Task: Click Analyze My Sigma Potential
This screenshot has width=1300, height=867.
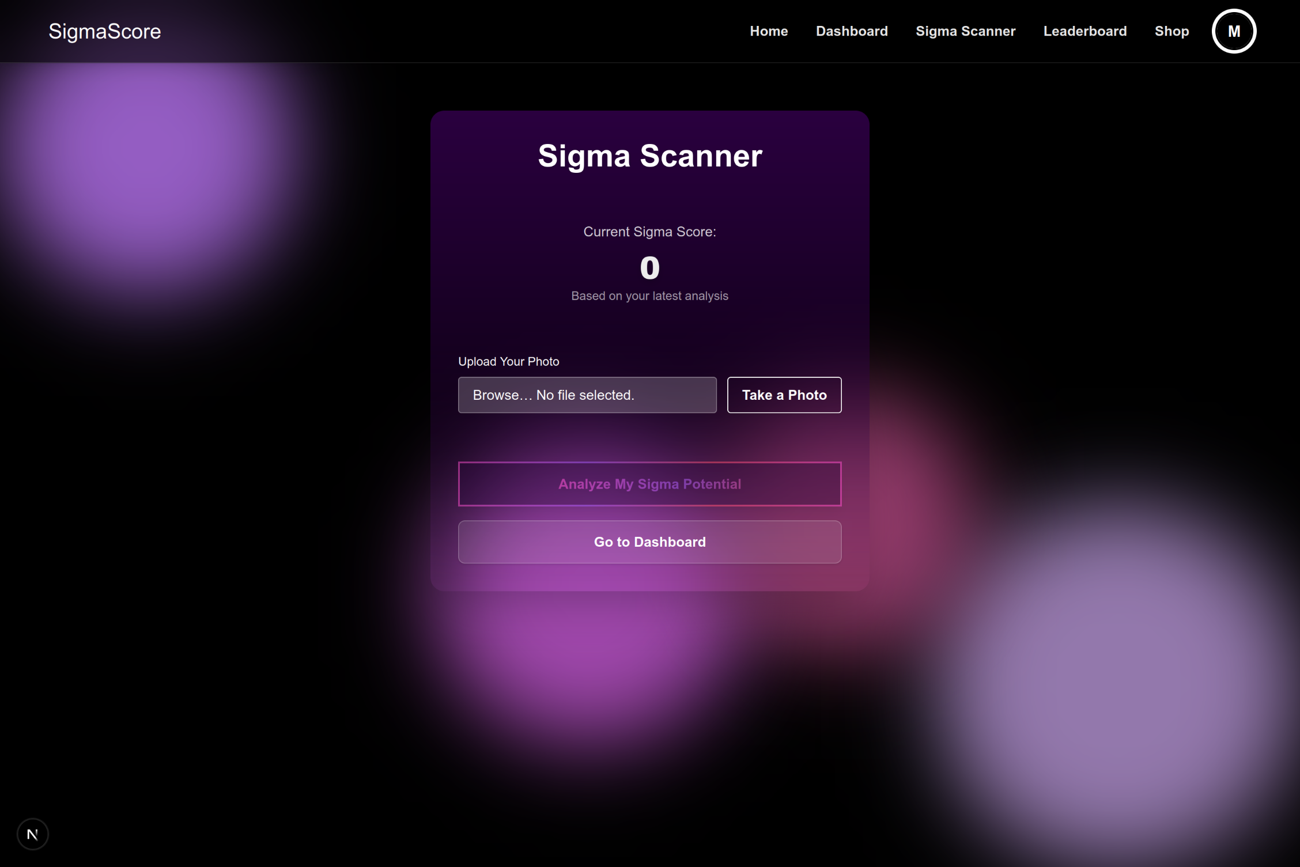Action: point(649,484)
